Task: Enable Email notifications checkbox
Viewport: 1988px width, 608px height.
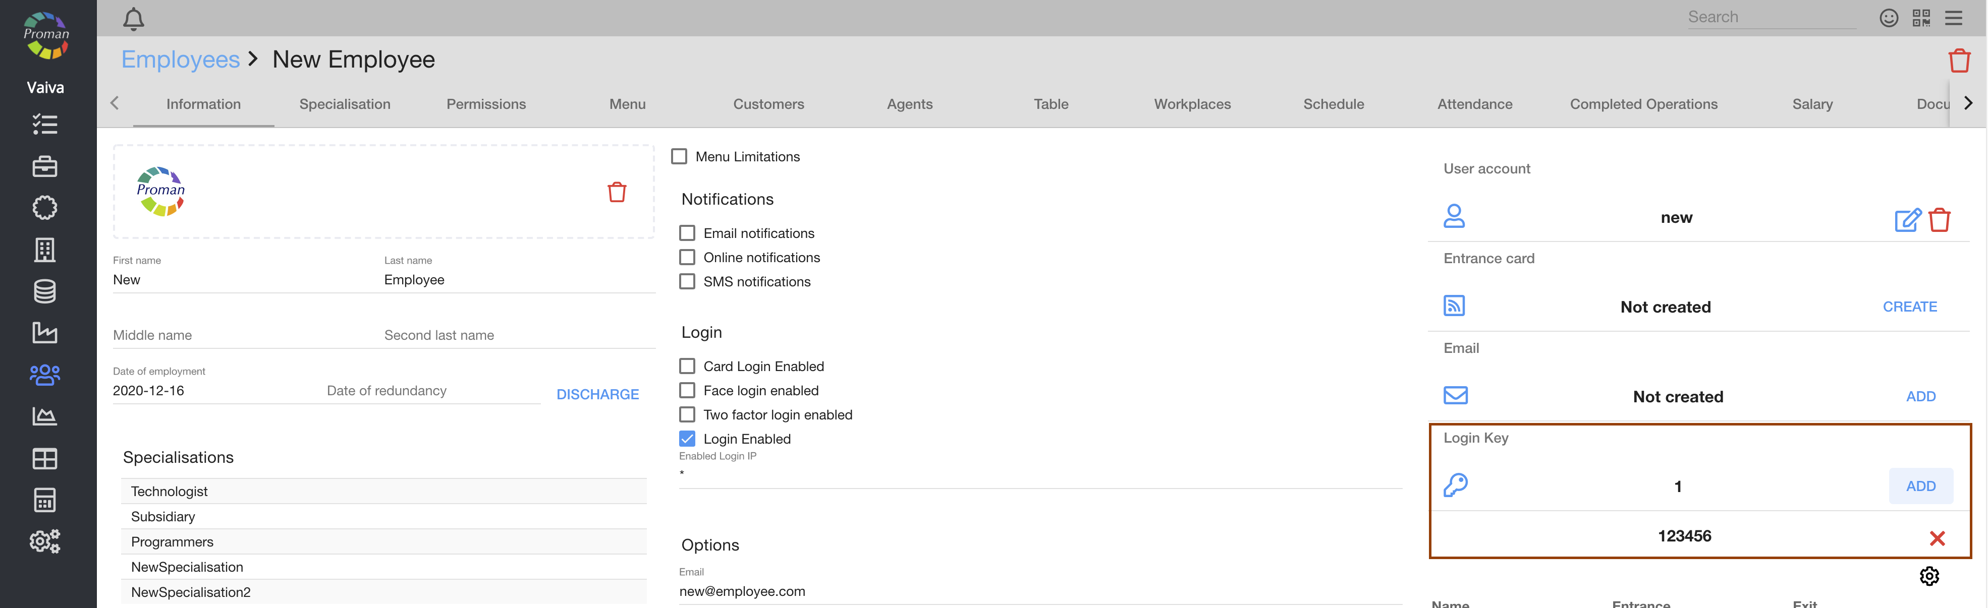Action: coord(687,233)
